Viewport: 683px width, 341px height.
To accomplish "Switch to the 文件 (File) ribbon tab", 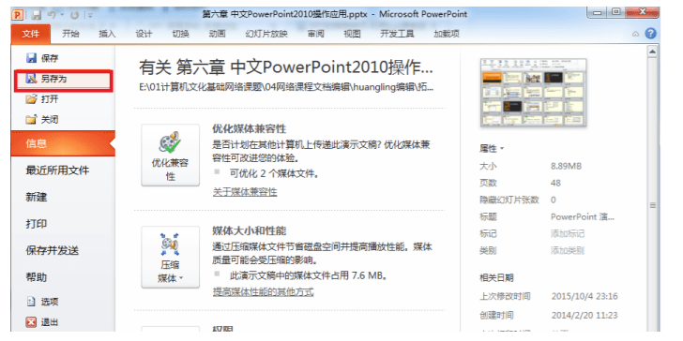I will pos(30,34).
